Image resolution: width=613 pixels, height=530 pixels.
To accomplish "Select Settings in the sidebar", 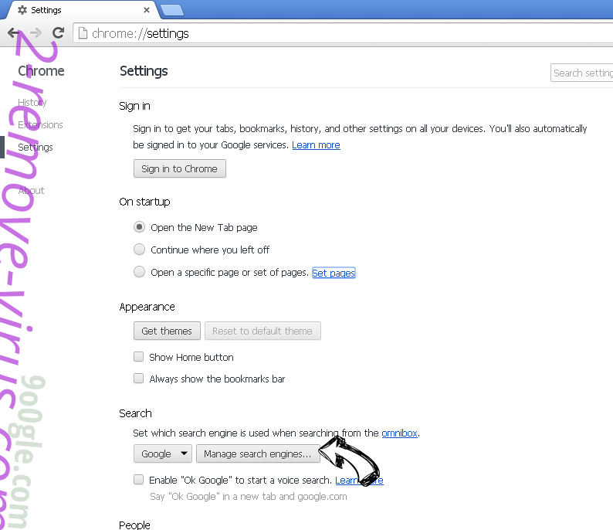I will (x=36, y=148).
